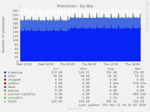The height and width of the screenshot is (112, 150).
Task: Click the 'dead' legend label
Action: click(11, 87)
